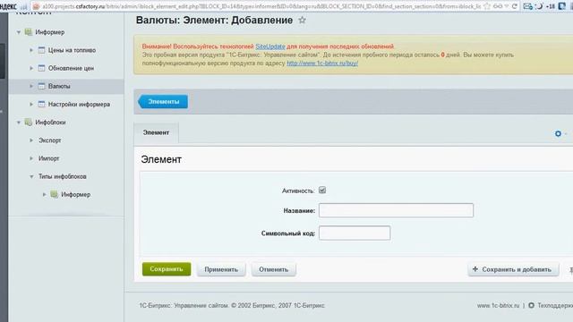Image resolution: width=573 pixels, height=322 pixels.
Task: Click Настройки информера list icon
Action: 42,104
